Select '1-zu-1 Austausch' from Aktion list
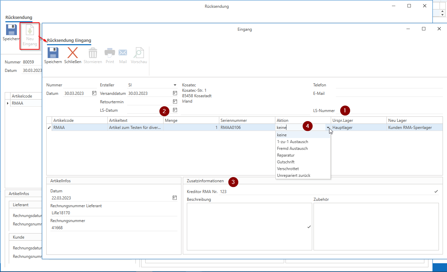 coord(292,142)
